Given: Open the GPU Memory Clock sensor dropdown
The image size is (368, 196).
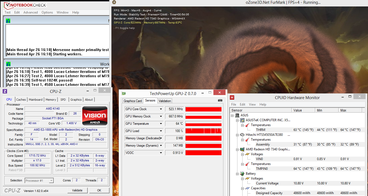Looking at the screenshot, I should tap(161, 116).
